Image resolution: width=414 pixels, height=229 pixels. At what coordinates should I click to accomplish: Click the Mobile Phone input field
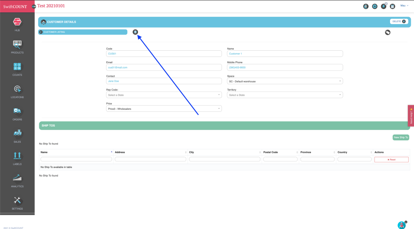pyautogui.click(x=285, y=67)
